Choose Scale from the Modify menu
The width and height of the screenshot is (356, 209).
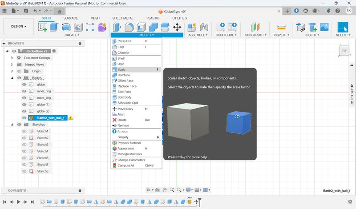136,69
